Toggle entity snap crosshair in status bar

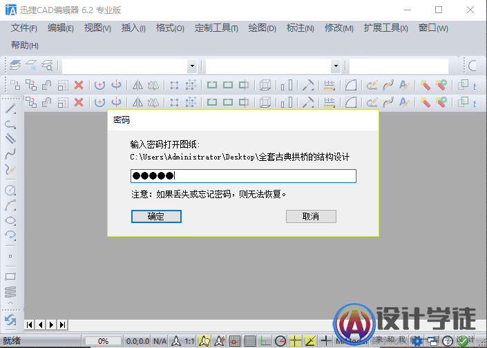296,341
